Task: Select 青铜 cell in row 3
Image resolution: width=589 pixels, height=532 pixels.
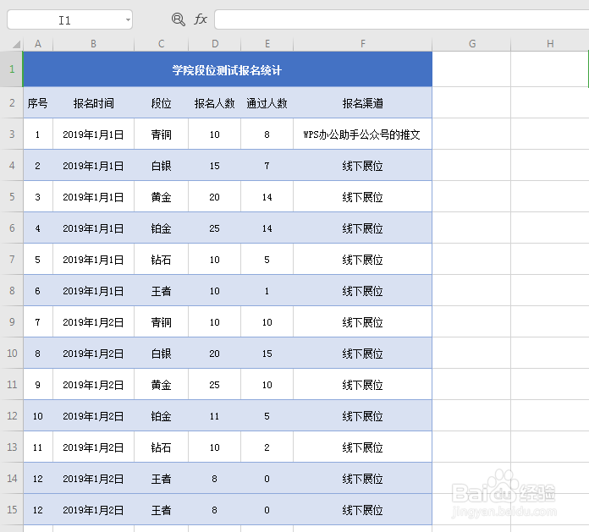Action: click(161, 134)
